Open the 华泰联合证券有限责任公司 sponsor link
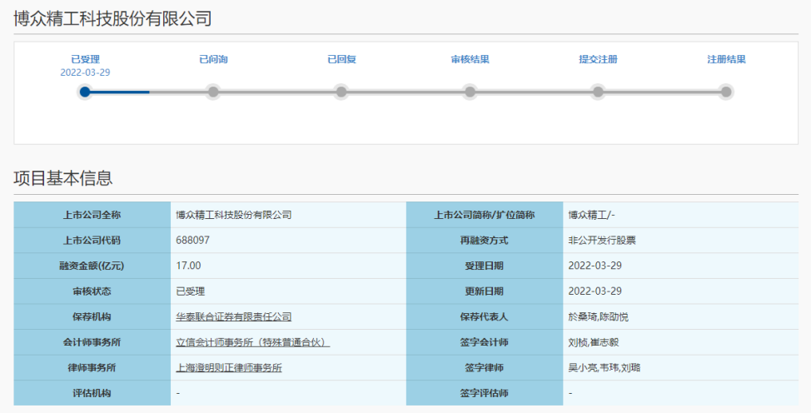The image size is (811, 413). pyautogui.click(x=234, y=316)
